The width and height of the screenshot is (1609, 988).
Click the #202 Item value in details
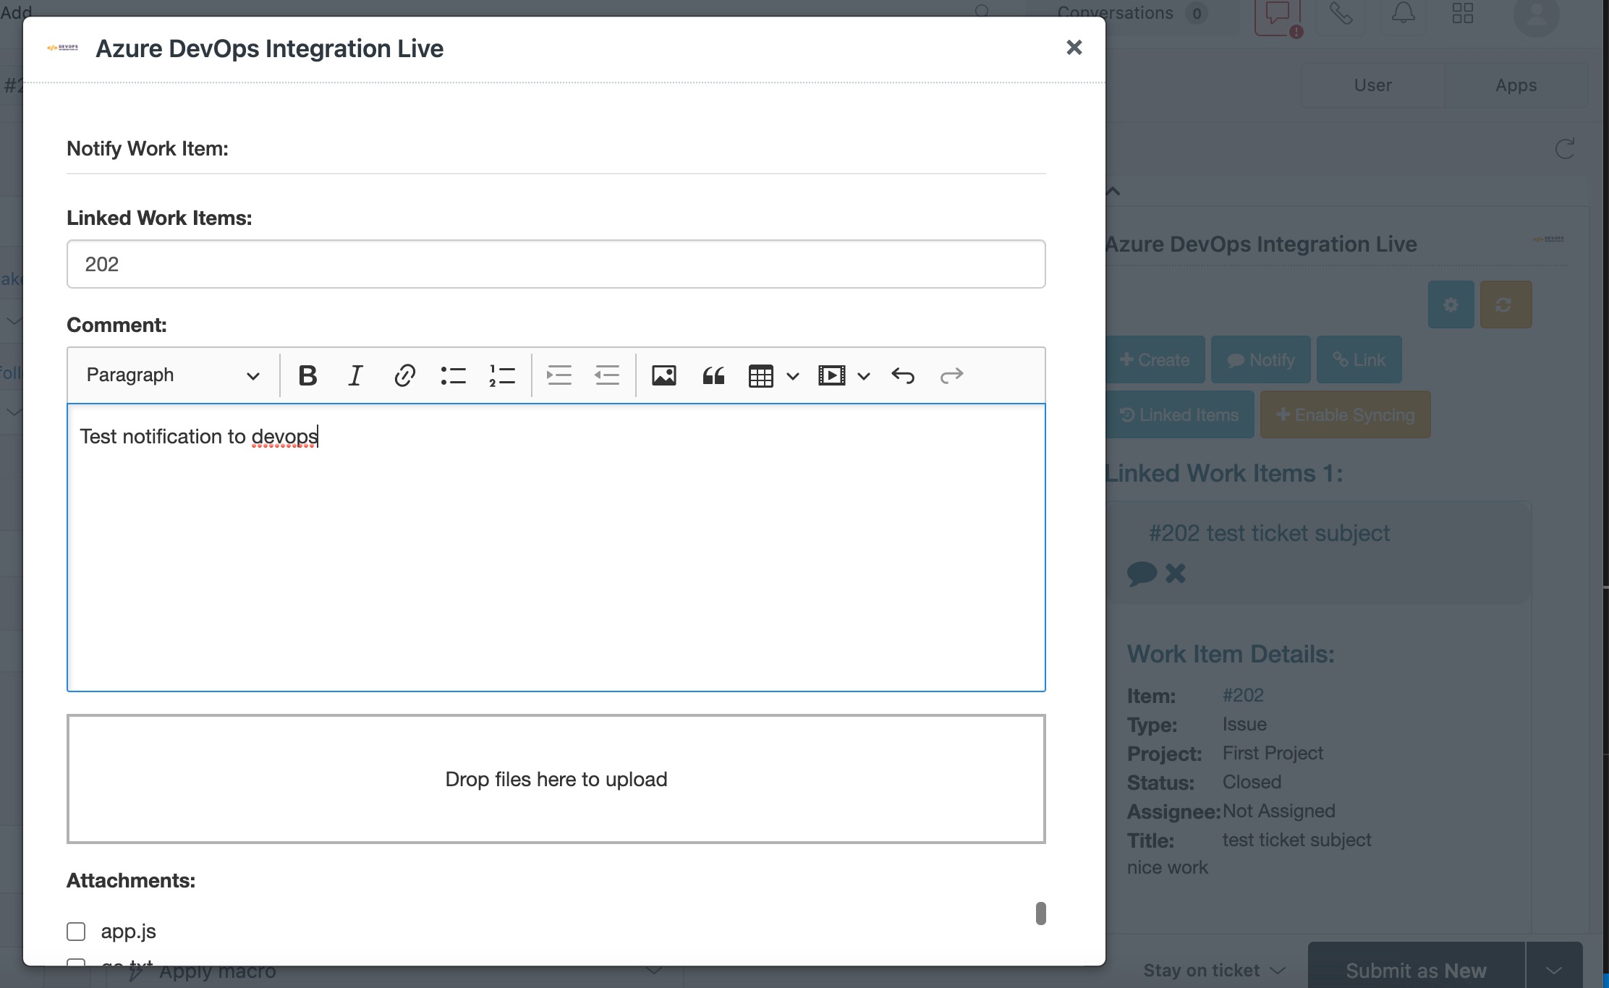point(1243,695)
